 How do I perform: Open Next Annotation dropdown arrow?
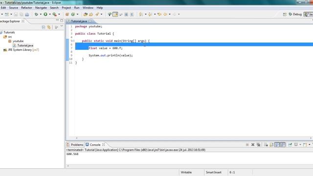(145, 14)
